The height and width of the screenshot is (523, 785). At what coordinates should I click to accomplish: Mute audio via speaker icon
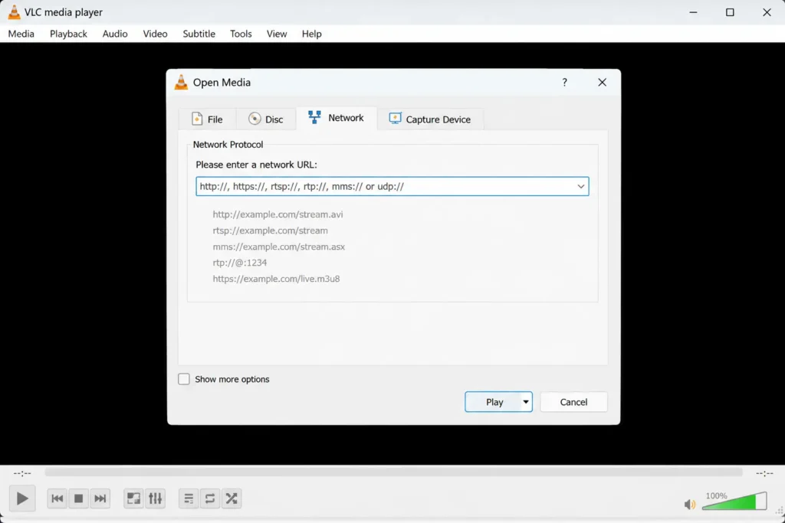(x=689, y=504)
